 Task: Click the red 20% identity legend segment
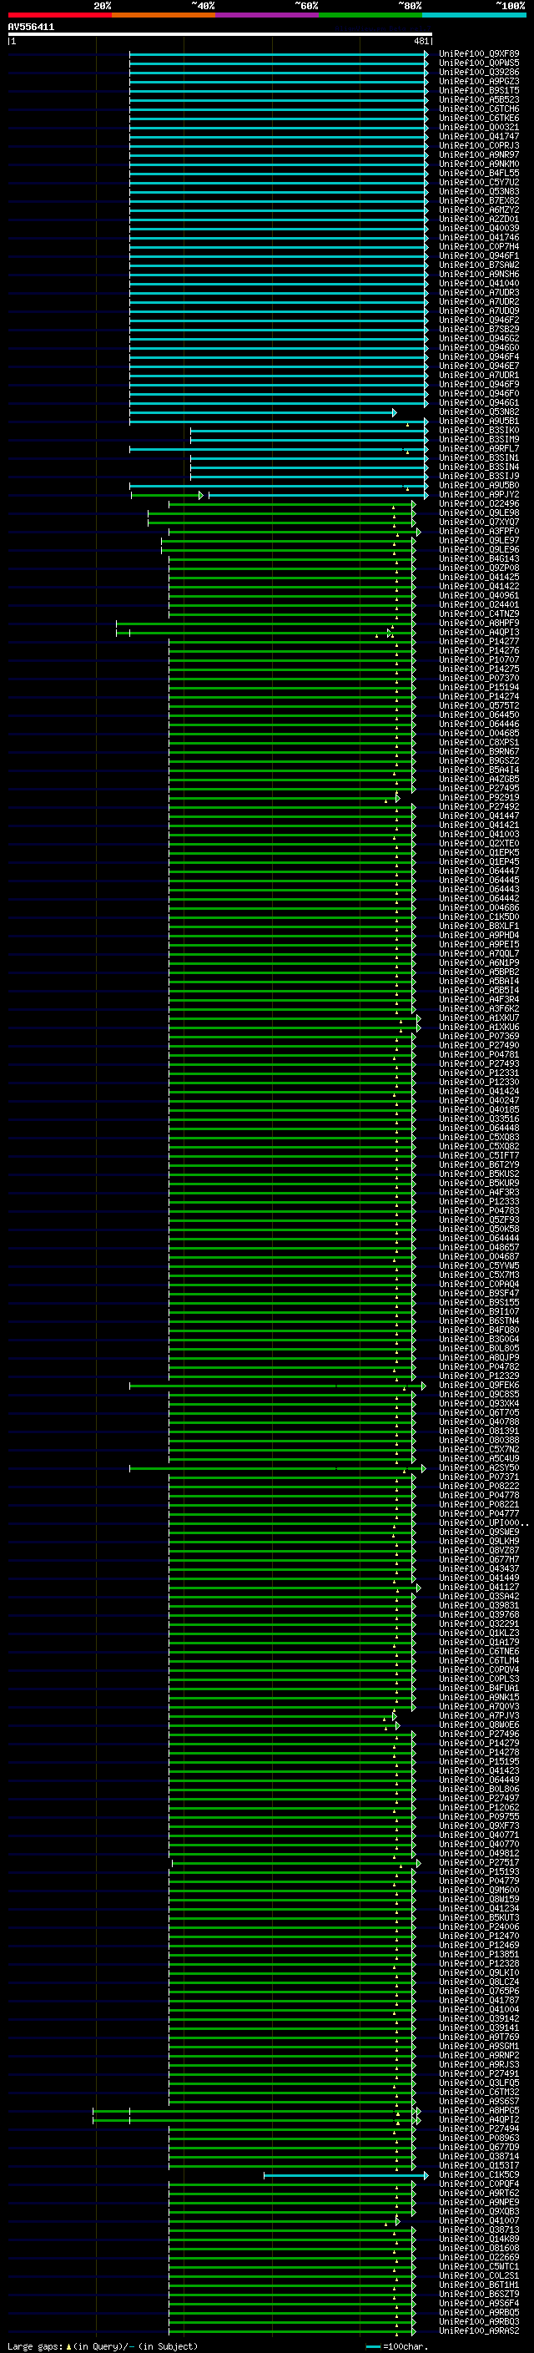pyautogui.click(x=59, y=15)
